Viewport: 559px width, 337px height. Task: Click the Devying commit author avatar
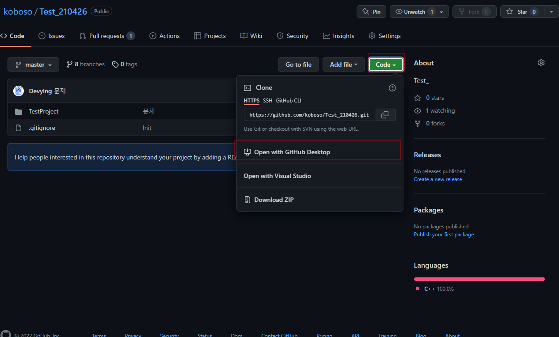(19, 91)
